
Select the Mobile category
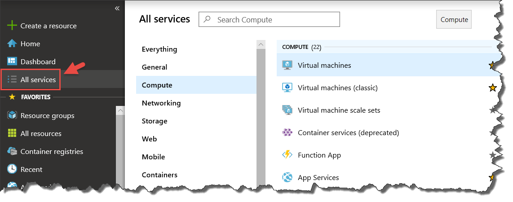click(x=153, y=157)
